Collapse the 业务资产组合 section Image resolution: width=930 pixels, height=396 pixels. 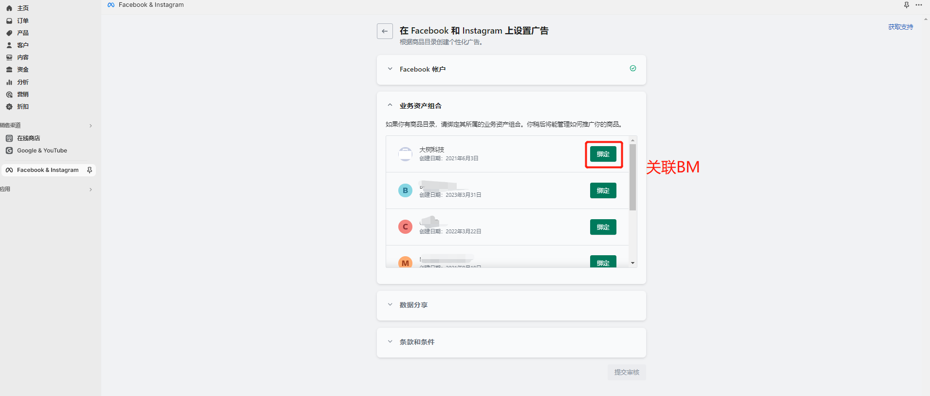pos(390,105)
